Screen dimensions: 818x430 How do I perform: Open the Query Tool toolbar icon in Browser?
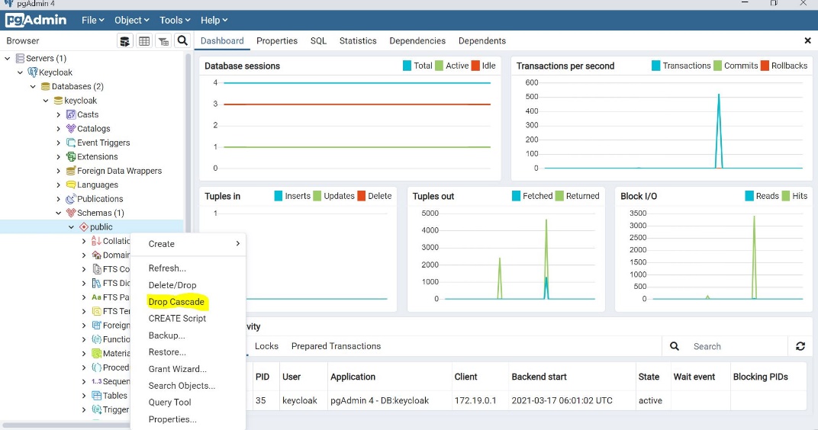(x=124, y=40)
